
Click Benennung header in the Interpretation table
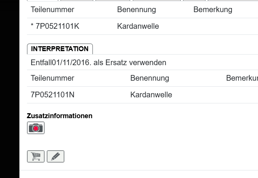click(150, 78)
